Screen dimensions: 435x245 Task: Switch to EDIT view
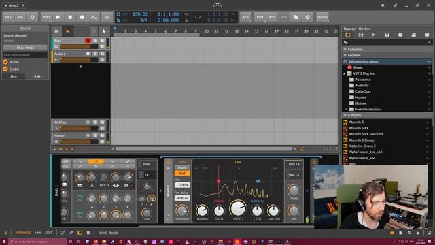(48, 233)
